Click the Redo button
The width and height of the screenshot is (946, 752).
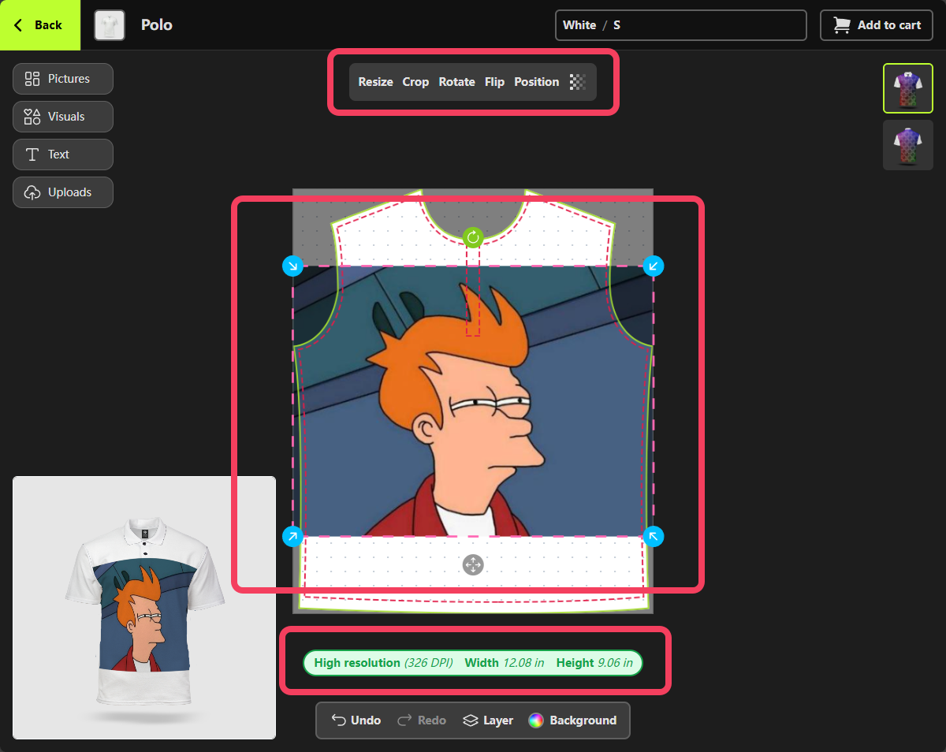point(421,720)
